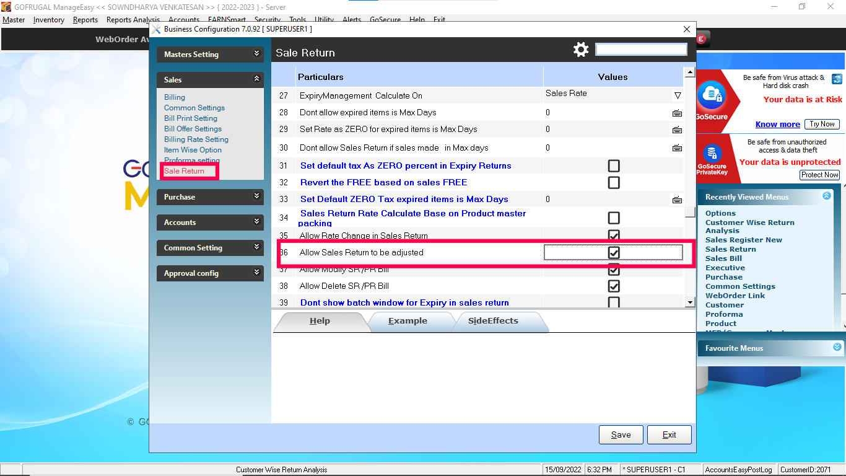Expand the Approval config section
Screen dimensions: 846x476
210,273
